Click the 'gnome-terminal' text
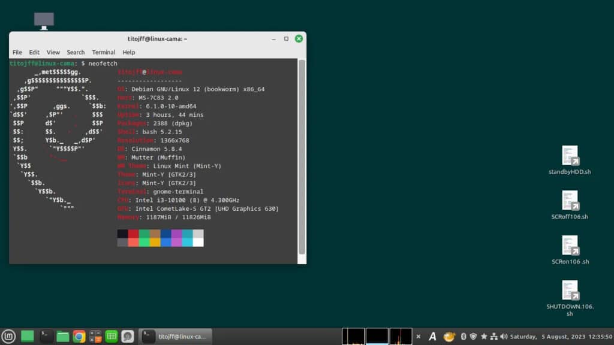The height and width of the screenshot is (345, 614). tap(178, 192)
